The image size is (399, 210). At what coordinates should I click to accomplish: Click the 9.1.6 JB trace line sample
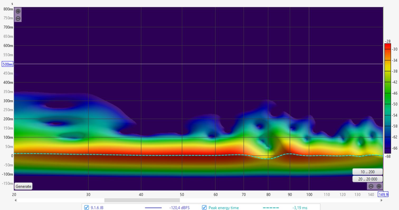[x=153, y=208]
